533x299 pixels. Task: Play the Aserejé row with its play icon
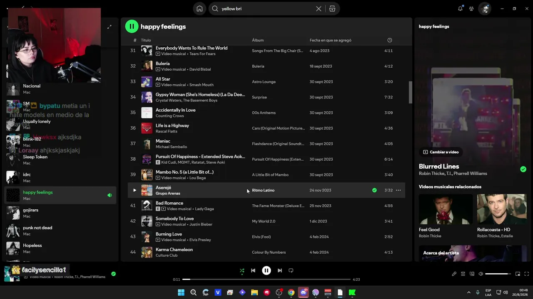coord(134,190)
